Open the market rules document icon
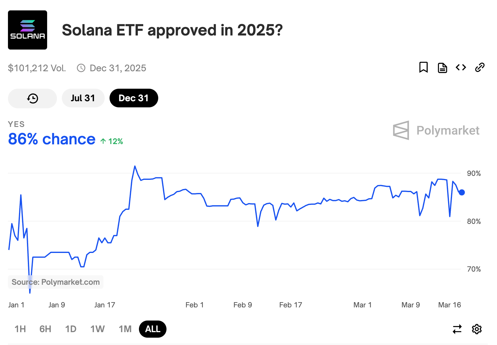497x345 pixels. [x=442, y=68]
